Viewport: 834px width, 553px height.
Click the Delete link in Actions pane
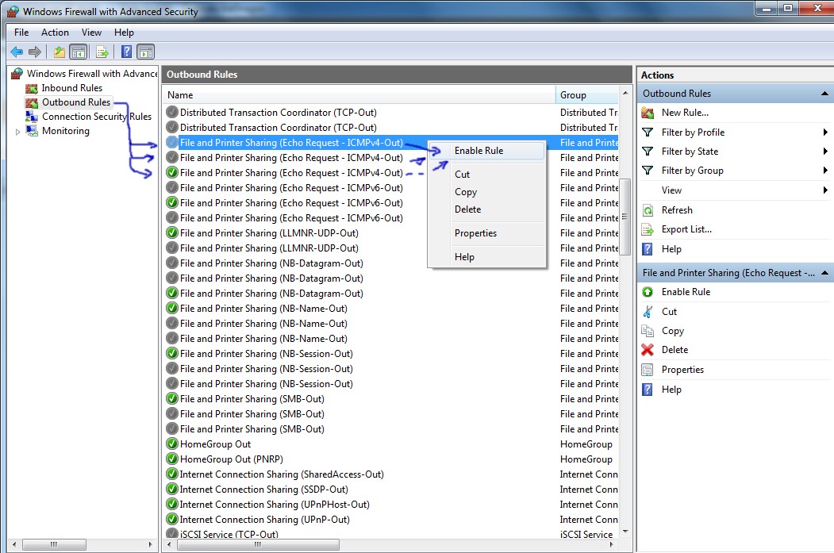pyautogui.click(x=675, y=350)
